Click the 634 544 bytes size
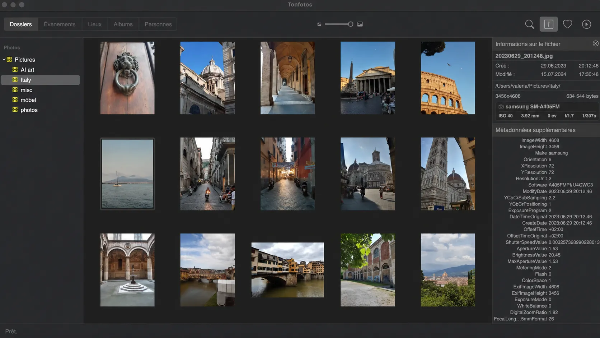600x338 pixels. 582,96
